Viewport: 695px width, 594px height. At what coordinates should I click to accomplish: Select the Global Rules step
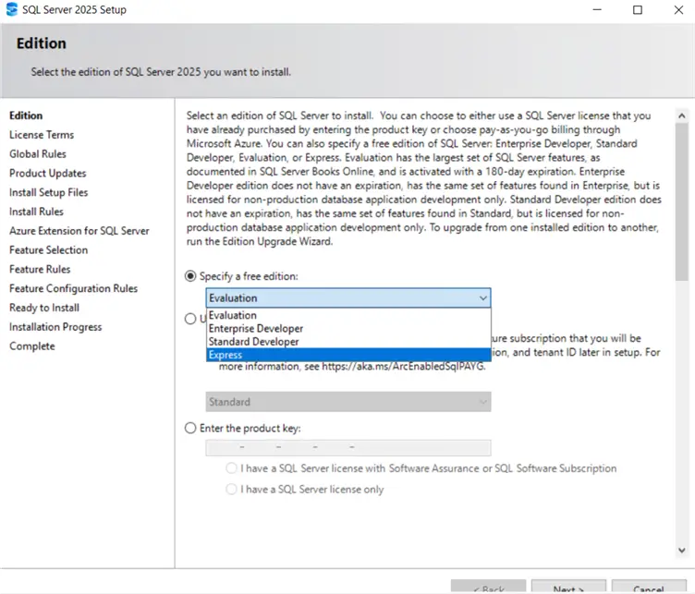(38, 154)
